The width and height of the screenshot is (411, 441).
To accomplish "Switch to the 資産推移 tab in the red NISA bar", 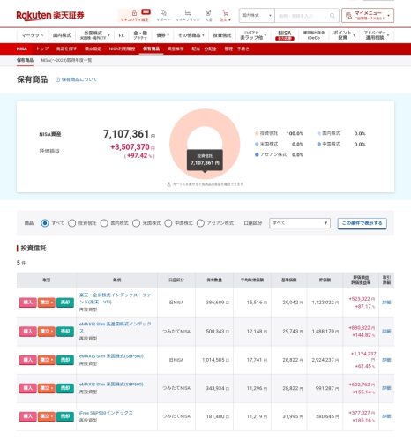I will [x=176, y=49].
